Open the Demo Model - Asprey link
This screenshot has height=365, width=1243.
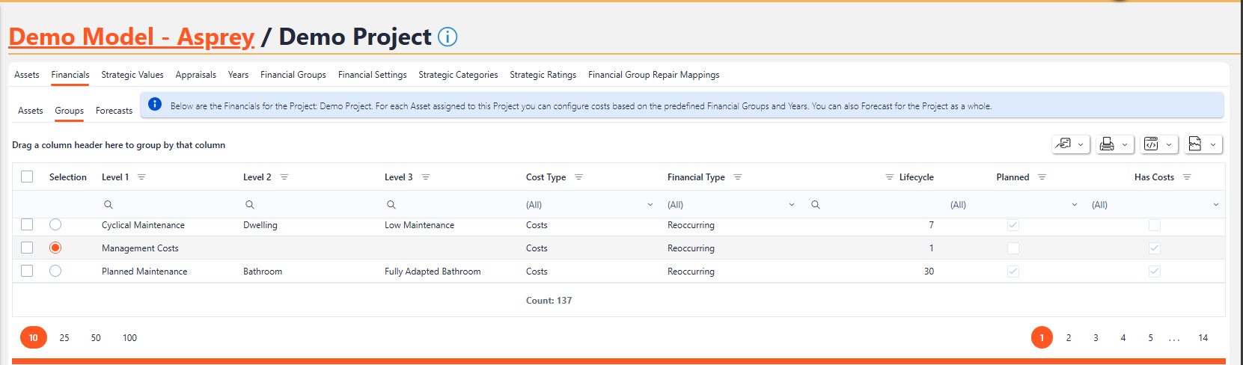point(132,37)
